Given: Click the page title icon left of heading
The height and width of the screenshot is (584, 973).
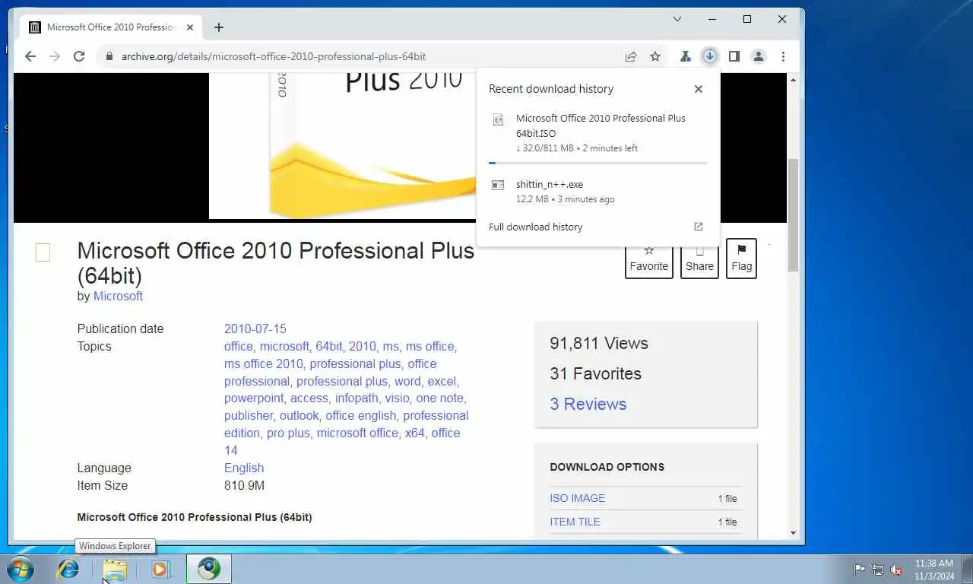Looking at the screenshot, I should point(43,252).
